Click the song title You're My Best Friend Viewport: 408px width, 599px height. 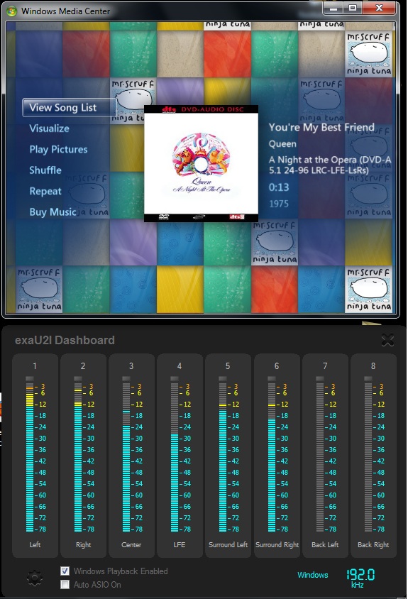click(321, 127)
